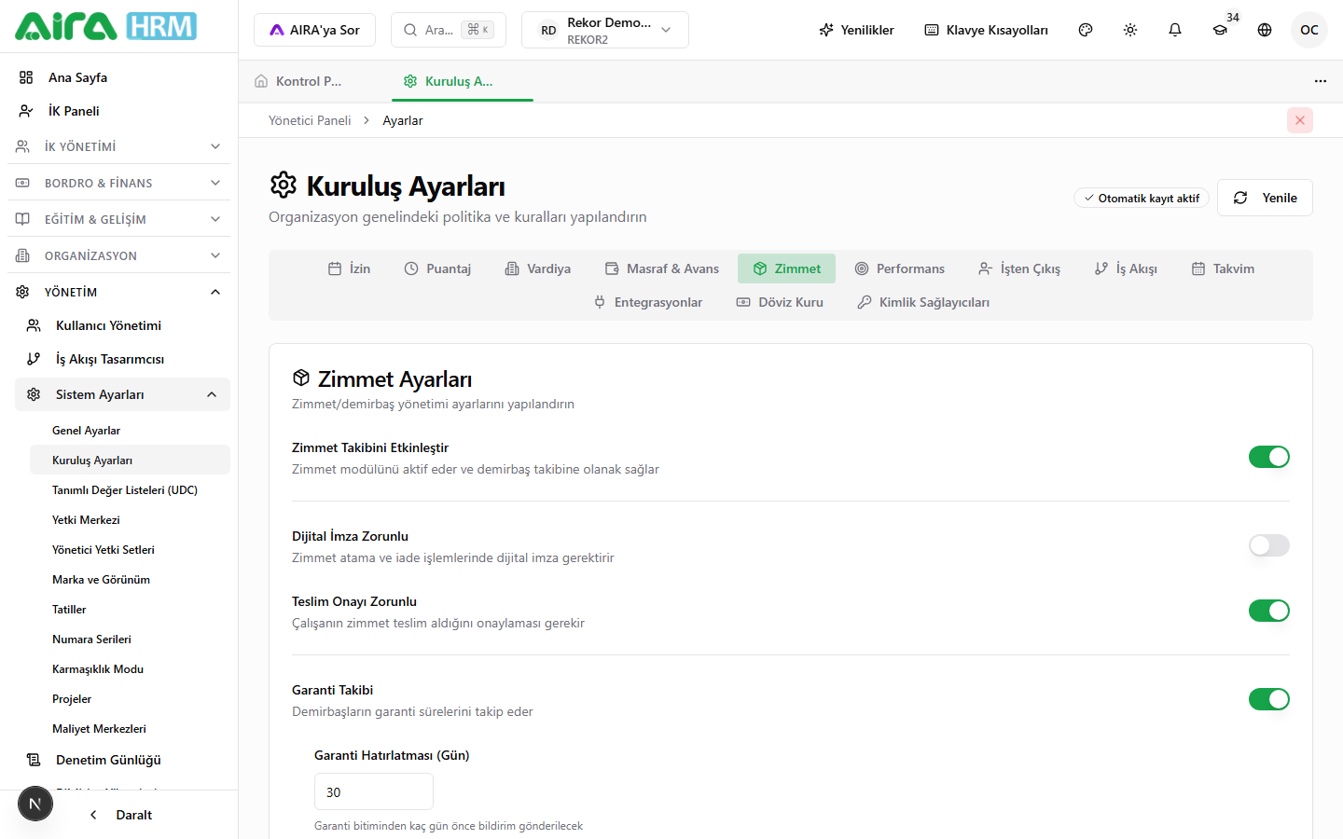1343x839 pixels.
Task: Expand ORGANİZASYON section
Action: [x=118, y=255]
